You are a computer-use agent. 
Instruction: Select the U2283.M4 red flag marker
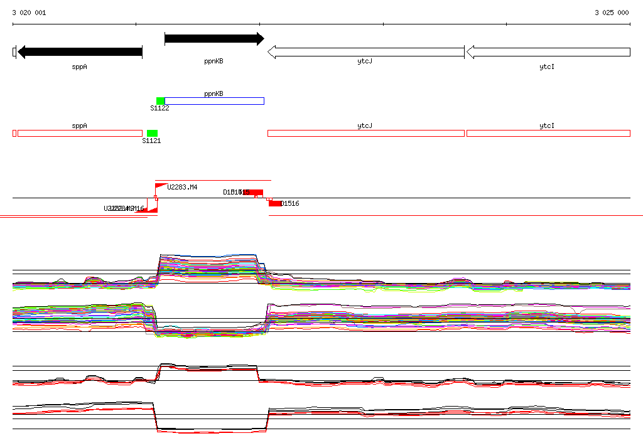(x=161, y=186)
